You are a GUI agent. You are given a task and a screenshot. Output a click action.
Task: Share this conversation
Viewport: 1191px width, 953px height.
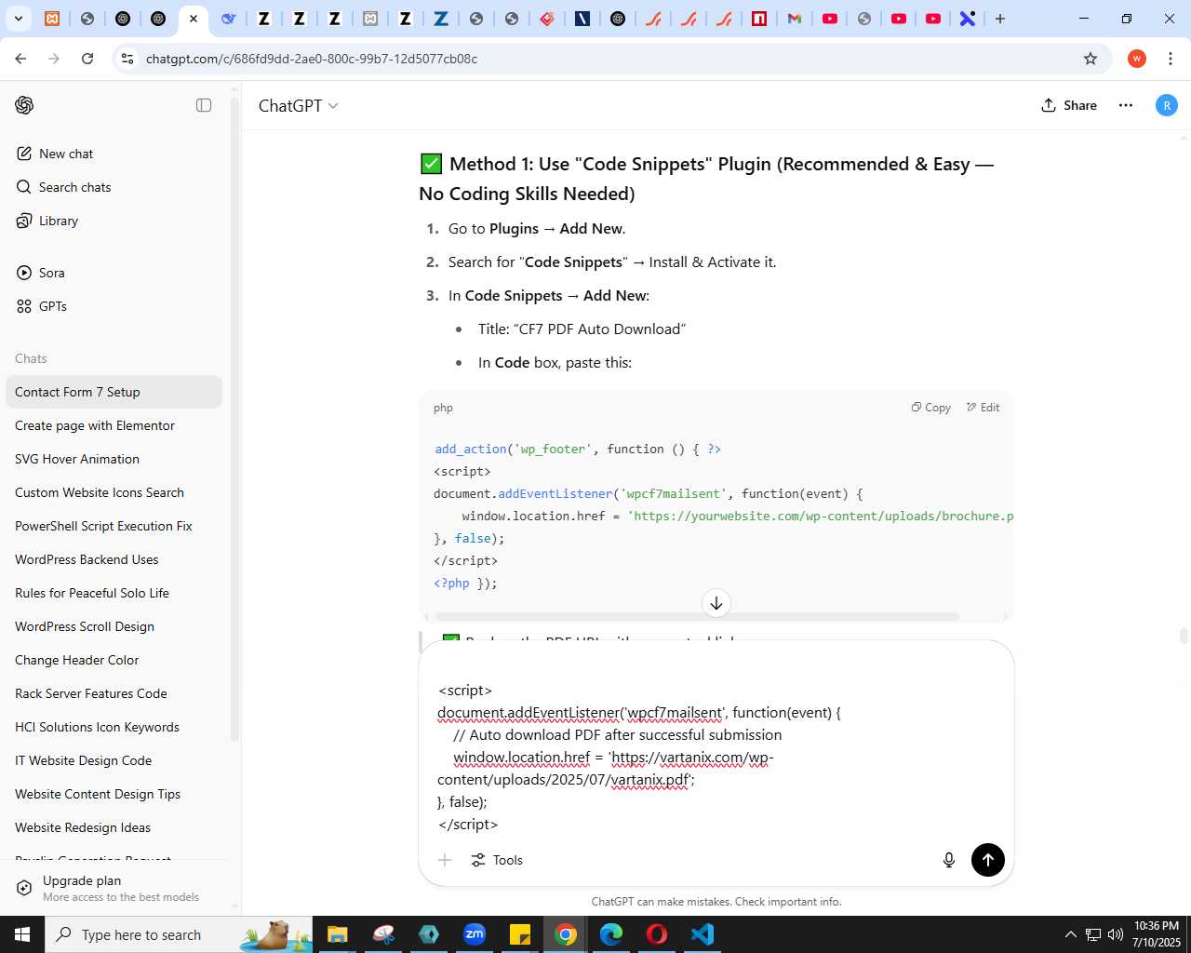coord(1069,105)
